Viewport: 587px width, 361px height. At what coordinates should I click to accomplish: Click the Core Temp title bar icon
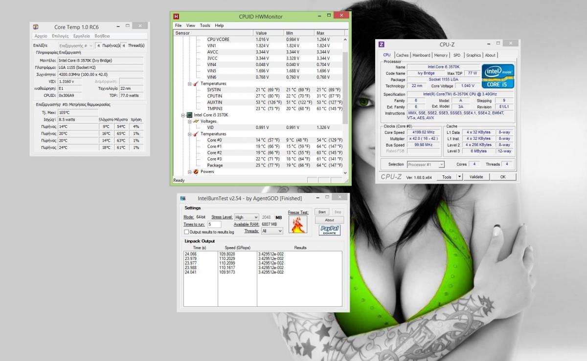pos(36,27)
